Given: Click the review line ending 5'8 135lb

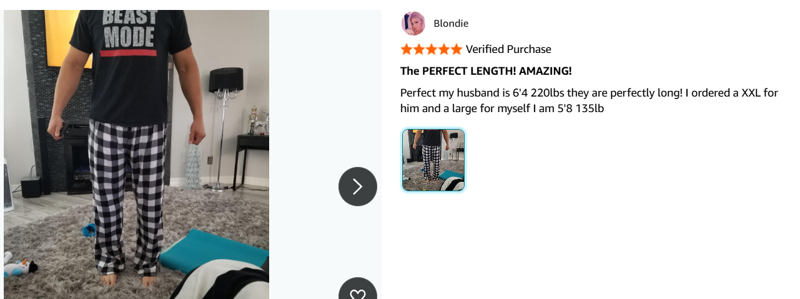Looking at the screenshot, I should pos(502,108).
